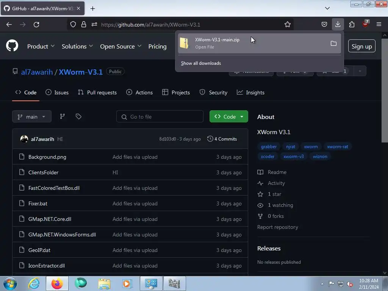Click the grabber topic tag

click(x=269, y=147)
